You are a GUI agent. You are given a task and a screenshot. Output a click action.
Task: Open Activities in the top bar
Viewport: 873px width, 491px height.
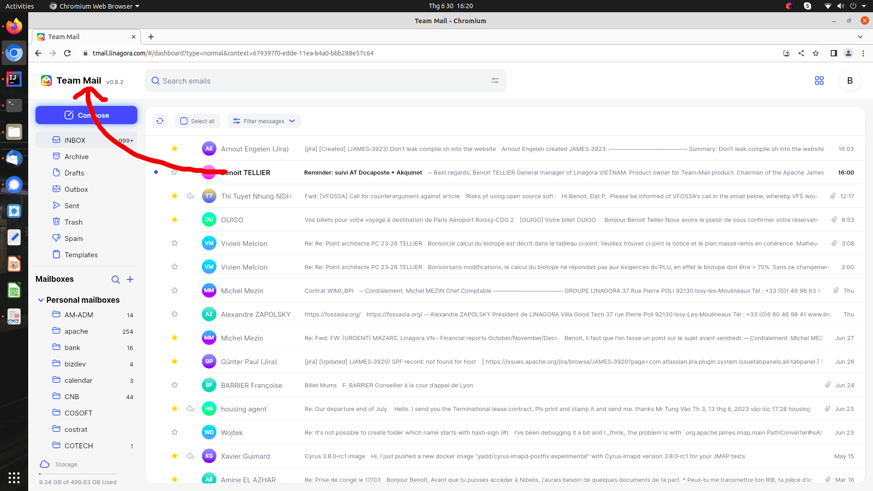(x=19, y=6)
